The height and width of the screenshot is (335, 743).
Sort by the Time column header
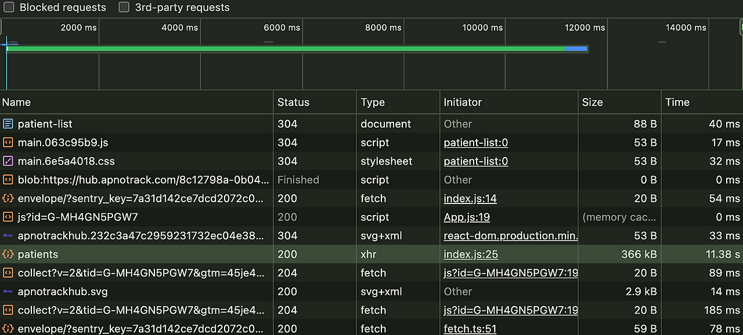(702, 102)
